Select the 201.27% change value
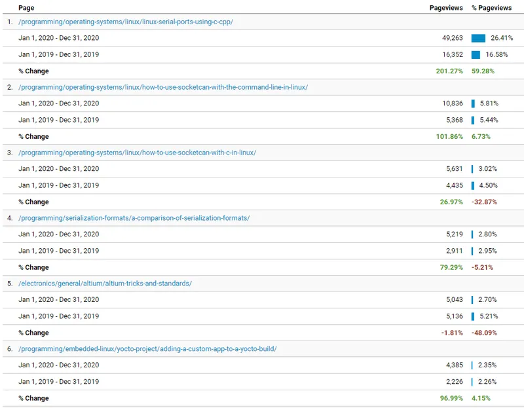The width and height of the screenshot is (524, 408). point(451,71)
